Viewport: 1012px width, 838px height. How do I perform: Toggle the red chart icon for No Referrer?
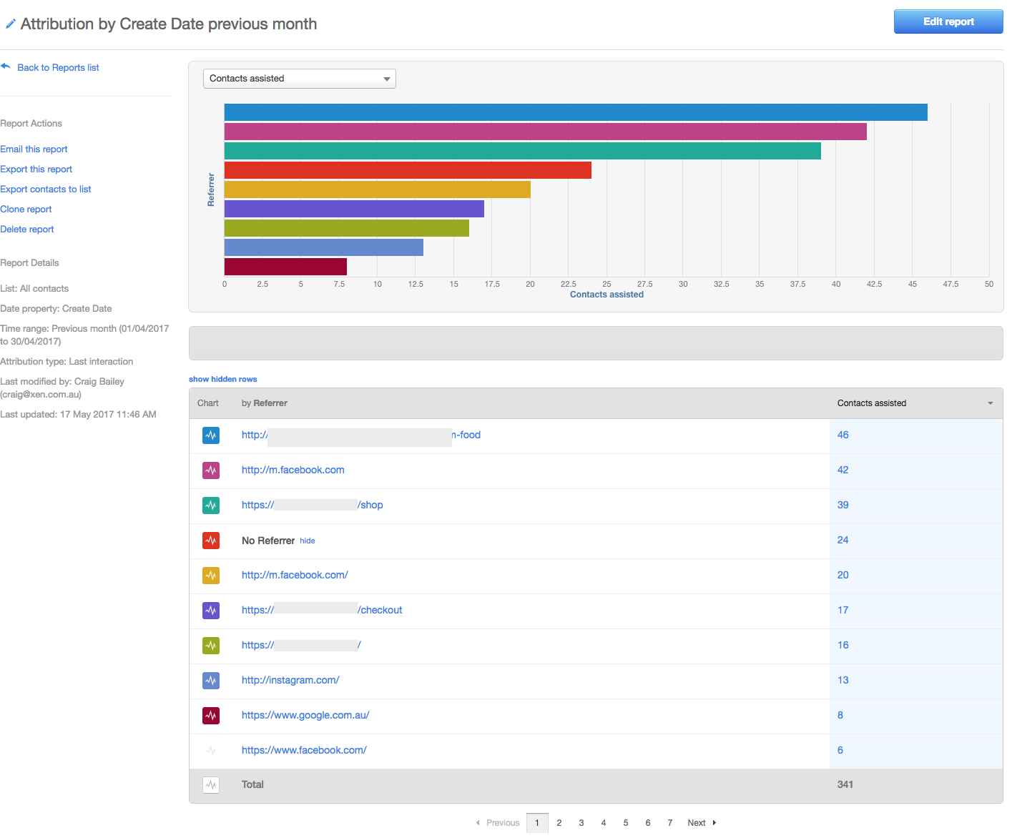point(211,541)
